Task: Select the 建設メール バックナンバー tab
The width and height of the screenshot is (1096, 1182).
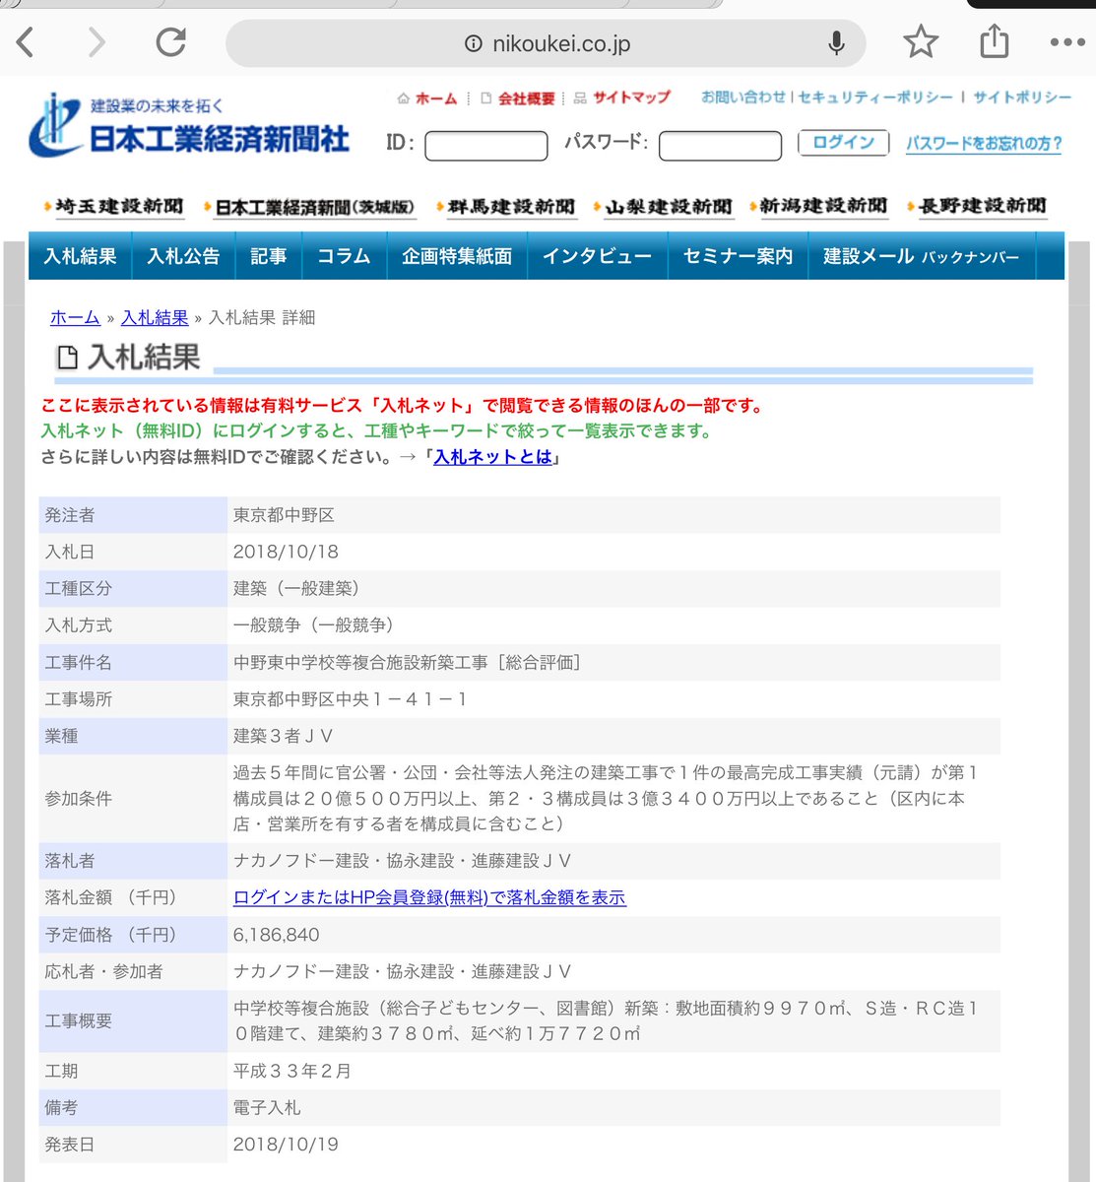Action: pos(921,256)
